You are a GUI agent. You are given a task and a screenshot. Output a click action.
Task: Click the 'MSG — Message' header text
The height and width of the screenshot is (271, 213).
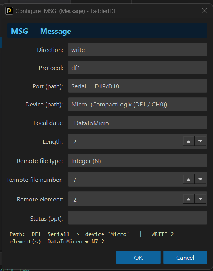point(41,31)
